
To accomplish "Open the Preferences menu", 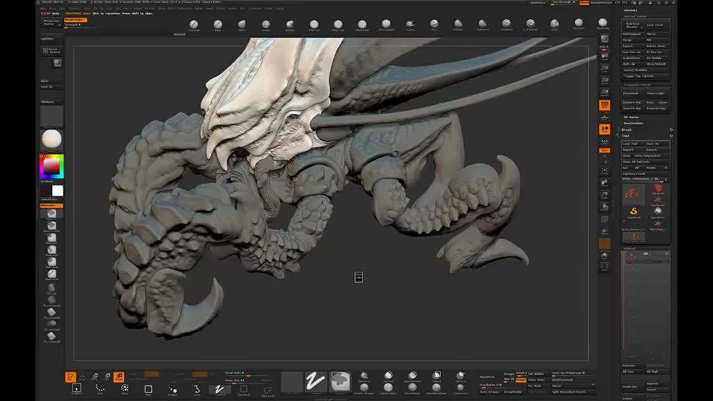I will [185, 8].
